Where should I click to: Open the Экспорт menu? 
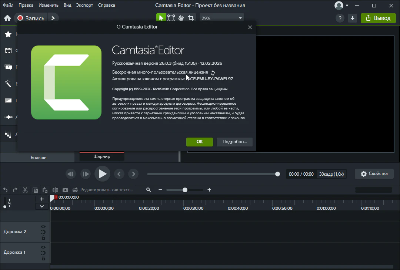[x=84, y=6]
